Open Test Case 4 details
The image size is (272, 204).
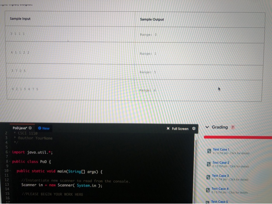[x=220, y=188]
